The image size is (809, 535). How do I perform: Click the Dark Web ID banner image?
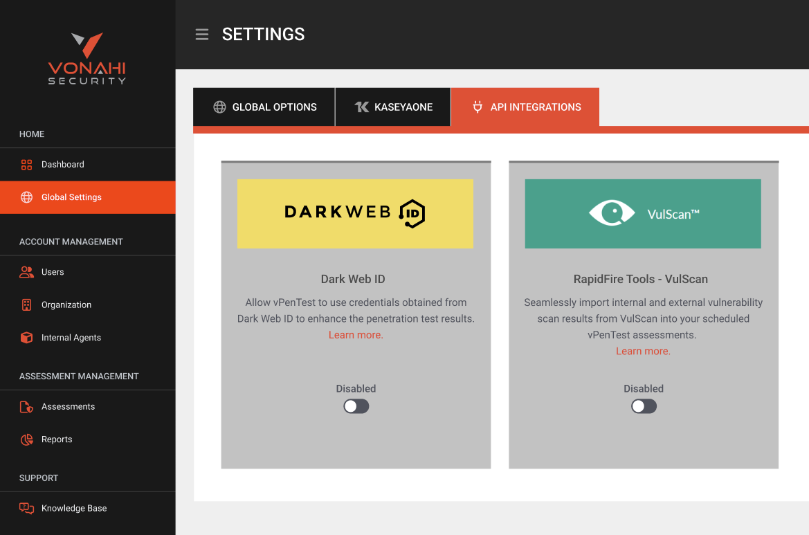[355, 214]
